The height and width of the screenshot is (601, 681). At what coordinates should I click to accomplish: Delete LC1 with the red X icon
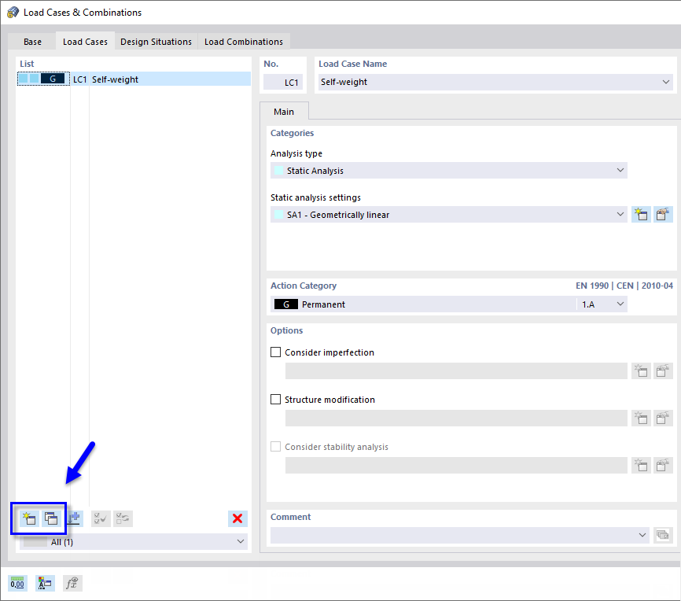(x=237, y=518)
